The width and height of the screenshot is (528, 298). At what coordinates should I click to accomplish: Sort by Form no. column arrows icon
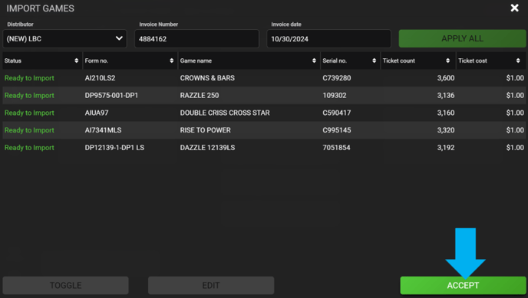172,61
